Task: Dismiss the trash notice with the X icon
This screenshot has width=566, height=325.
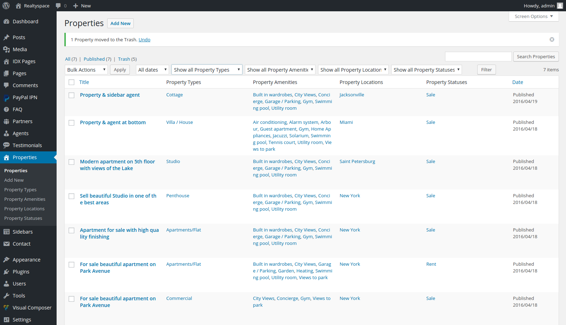Action: tap(552, 40)
